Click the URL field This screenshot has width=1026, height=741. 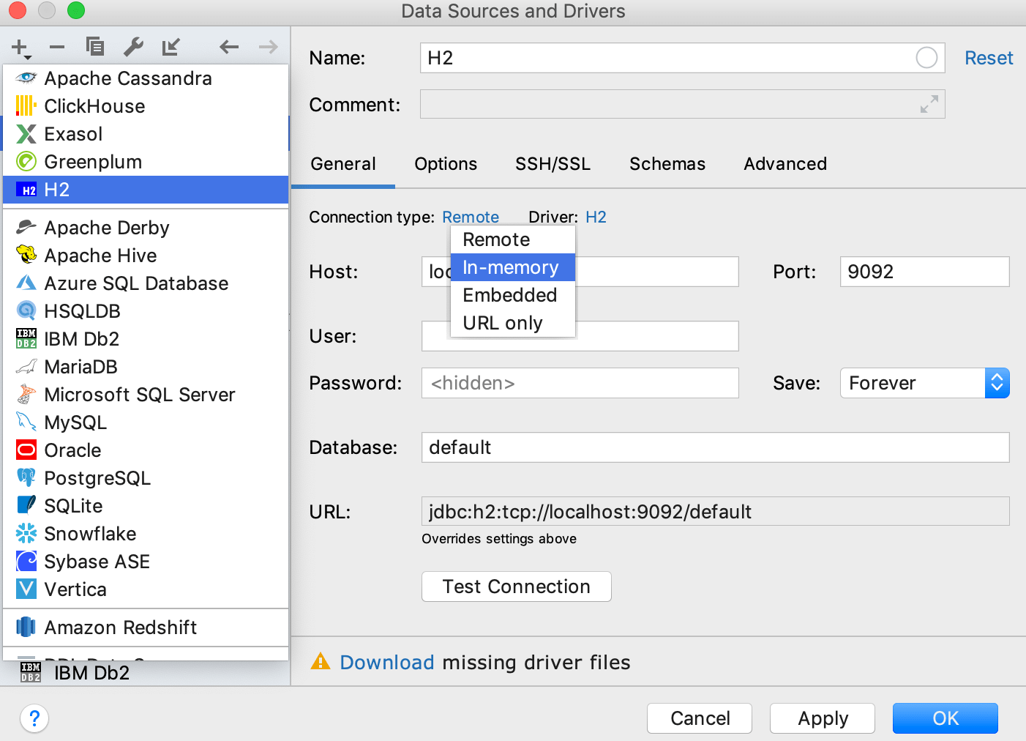tap(715, 511)
